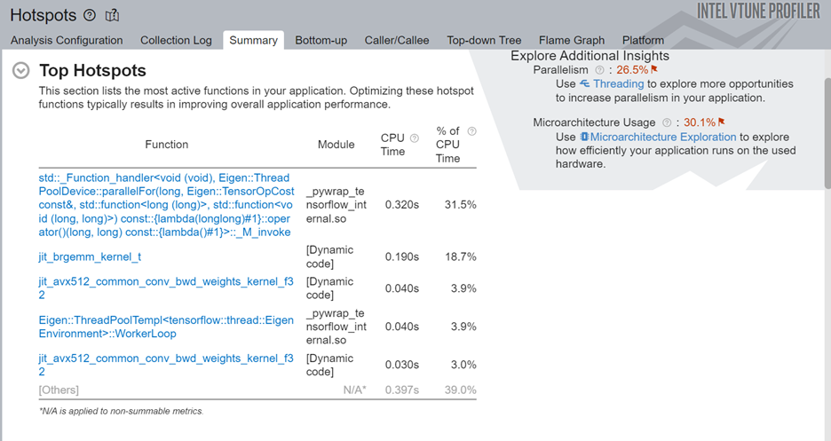Click the Hotspots help question-mark icon
The width and height of the screenshot is (831, 441).
[x=89, y=15]
